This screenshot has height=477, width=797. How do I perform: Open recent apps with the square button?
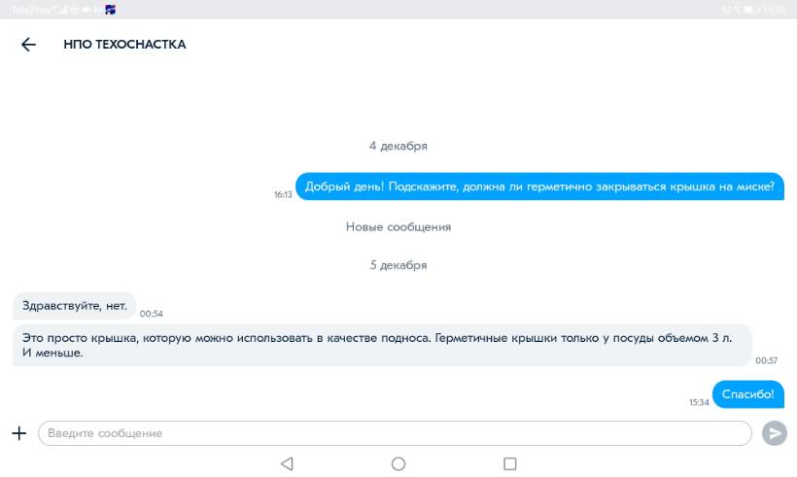tap(509, 464)
